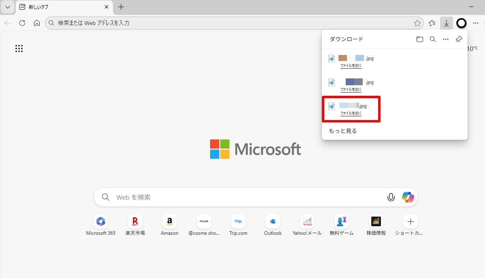Expand the tab actions menu chevron

click(7, 7)
